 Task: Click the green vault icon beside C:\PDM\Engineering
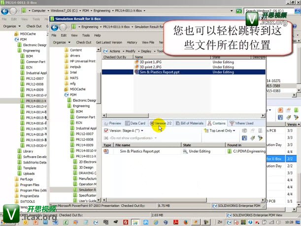(x=229, y=151)
